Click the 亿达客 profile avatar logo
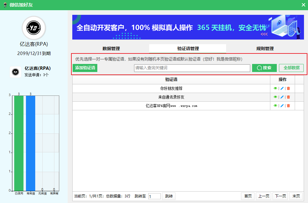This screenshot has height=203, width=308. click(x=34, y=28)
